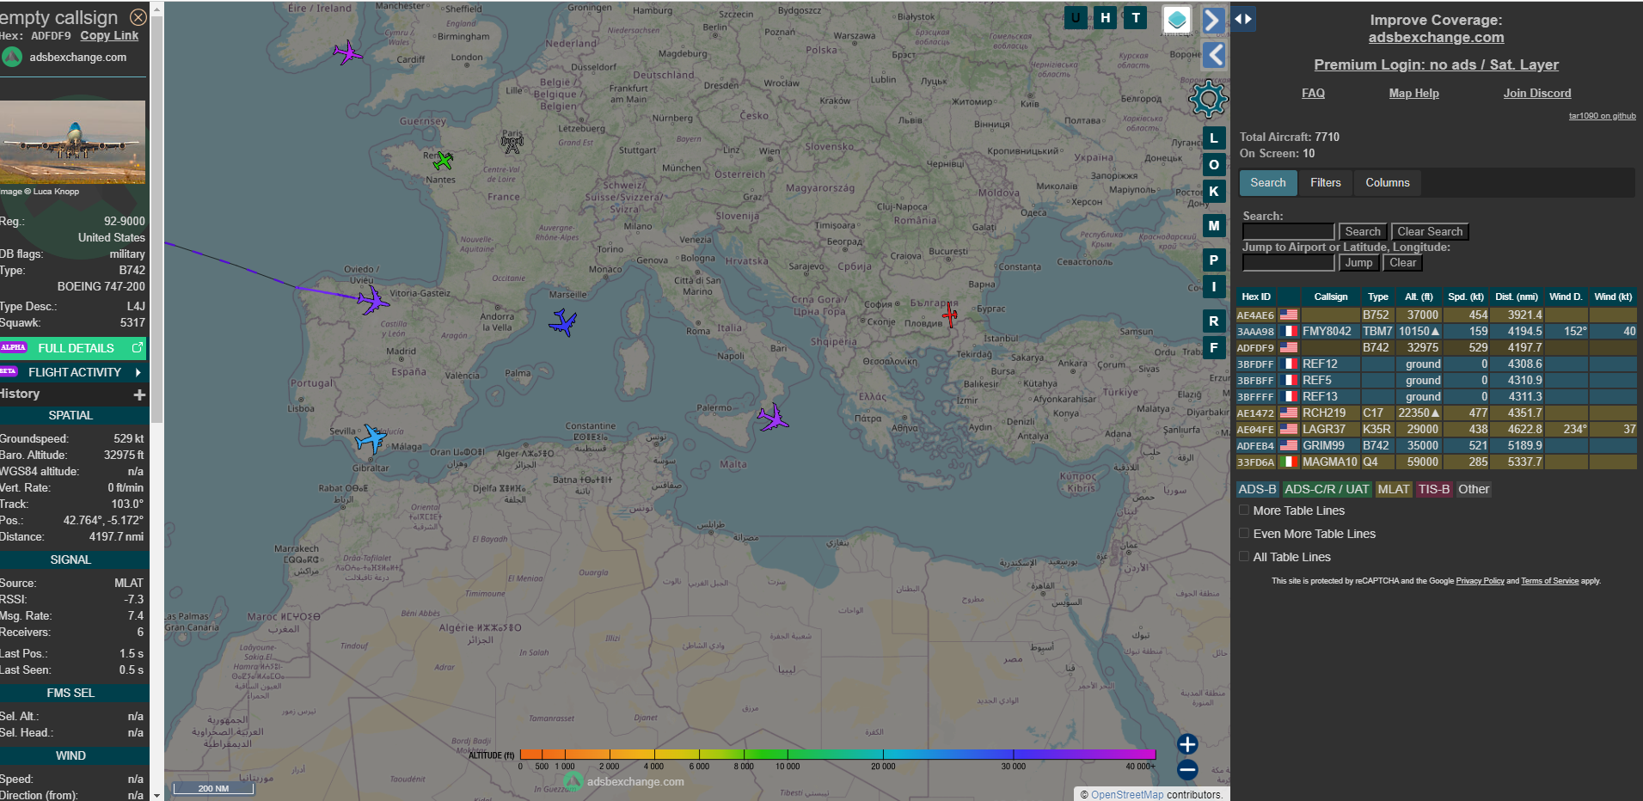This screenshot has height=801, width=1643.
Task: Toggle the F follow button
Action: [x=1213, y=347]
